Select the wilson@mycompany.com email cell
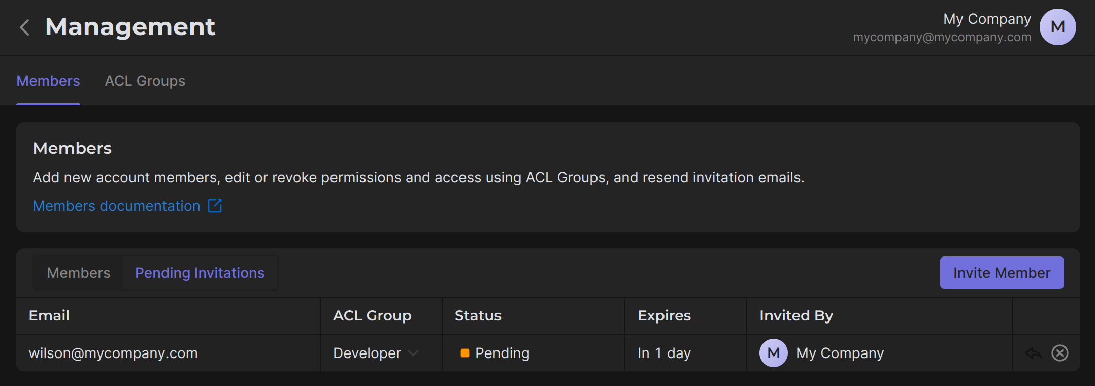1095x386 pixels. pyautogui.click(x=113, y=353)
